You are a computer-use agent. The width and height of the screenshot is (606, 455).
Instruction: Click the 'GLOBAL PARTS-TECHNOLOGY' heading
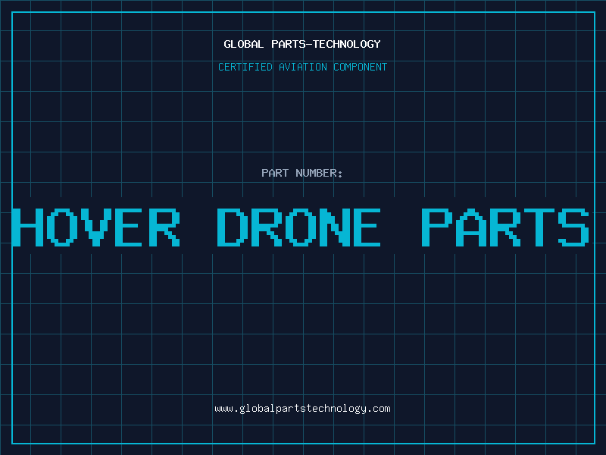(x=302, y=44)
